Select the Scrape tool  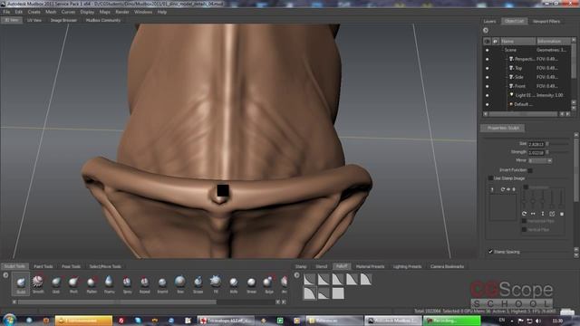[198, 283]
